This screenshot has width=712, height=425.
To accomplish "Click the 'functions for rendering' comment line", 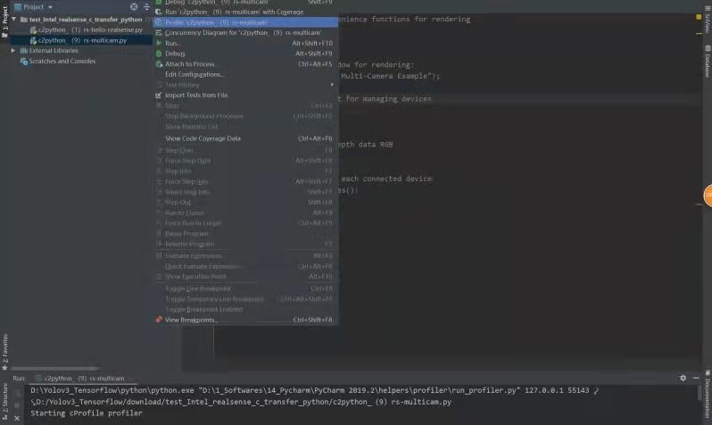I will coord(404,19).
